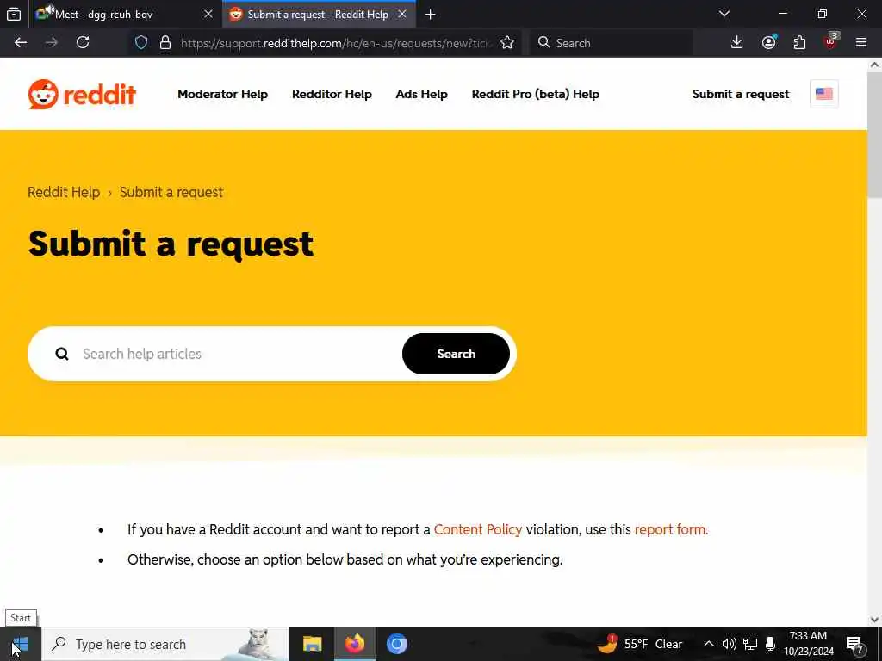Click the uBlock shield extension icon

831,42
